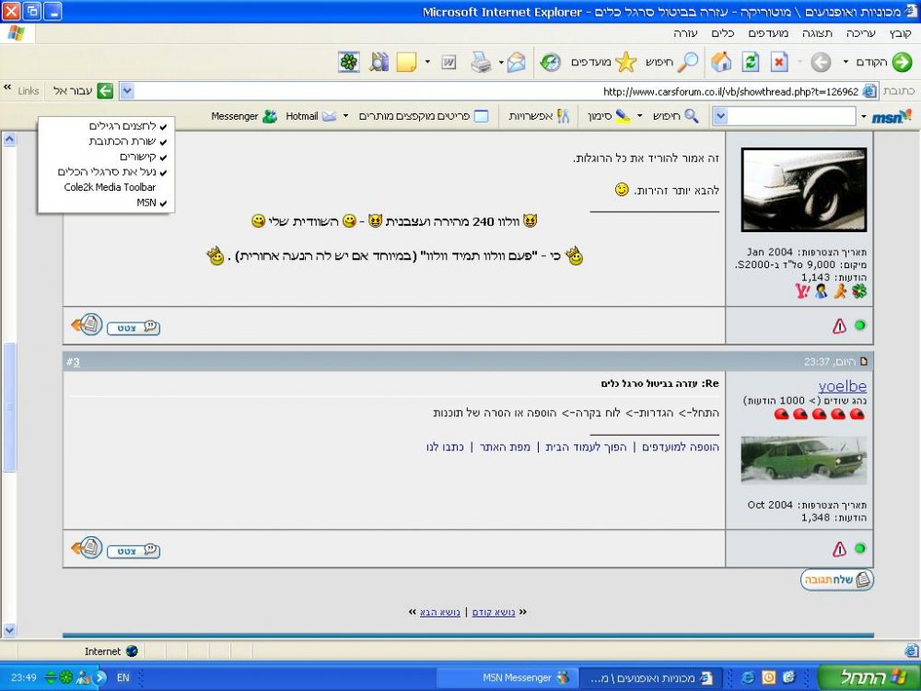921x691 pixels.
Task: Open dropdown arrow beside msn logo
Action: pyautogui.click(x=864, y=117)
